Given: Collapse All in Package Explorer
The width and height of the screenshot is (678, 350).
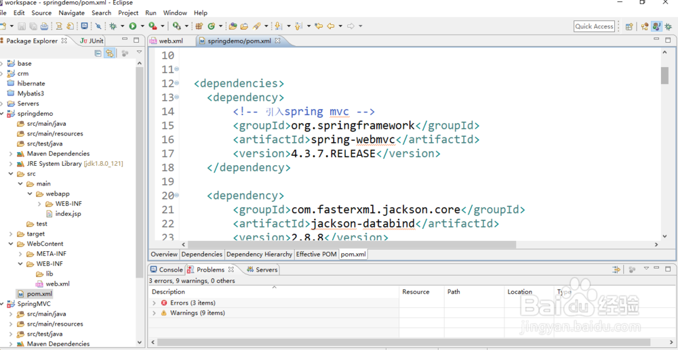Looking at the screenshot, I should coord(98,53).
